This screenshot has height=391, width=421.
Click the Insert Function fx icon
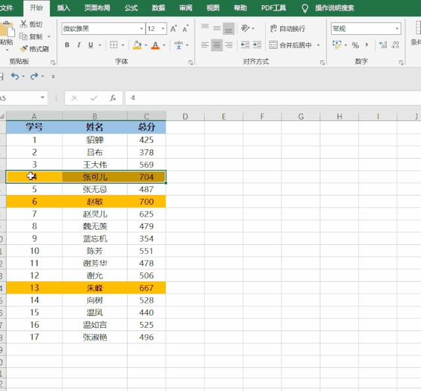[x=112, y=98]
